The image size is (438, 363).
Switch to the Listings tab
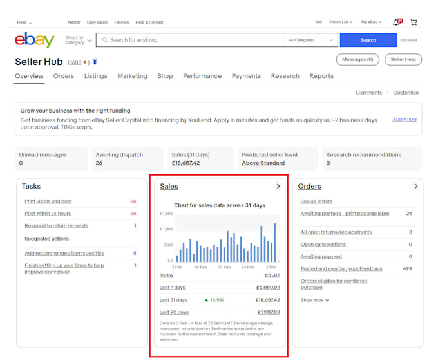[x=96, y=76]
